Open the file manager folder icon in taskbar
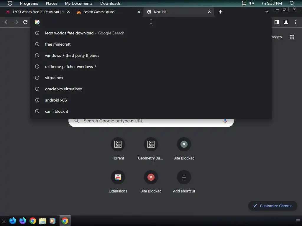This screenshot has width=302, height=226. pyautogui.click(x=43, y=221)
